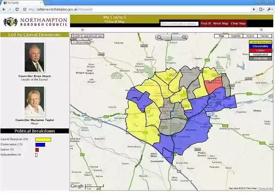
Task: Click the Northampton Borough Council crest logo
Action: (10, 22)
